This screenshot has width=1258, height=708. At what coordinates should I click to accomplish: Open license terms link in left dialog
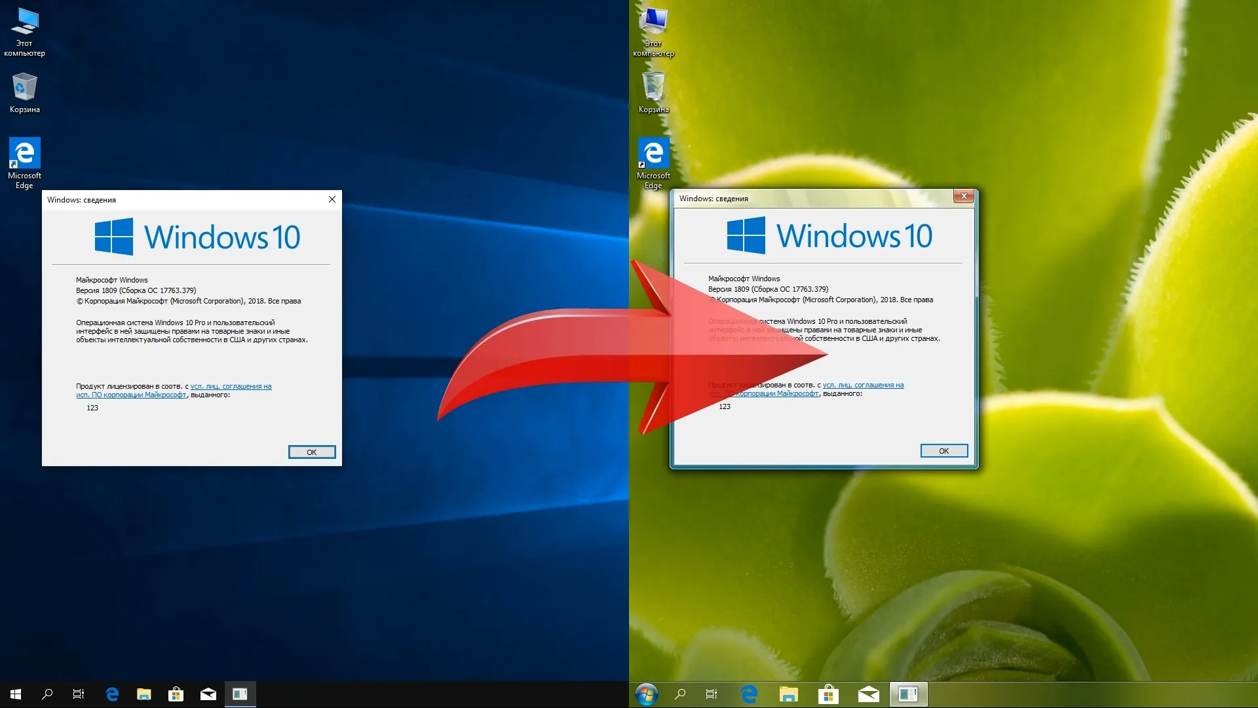click(174, 391)
